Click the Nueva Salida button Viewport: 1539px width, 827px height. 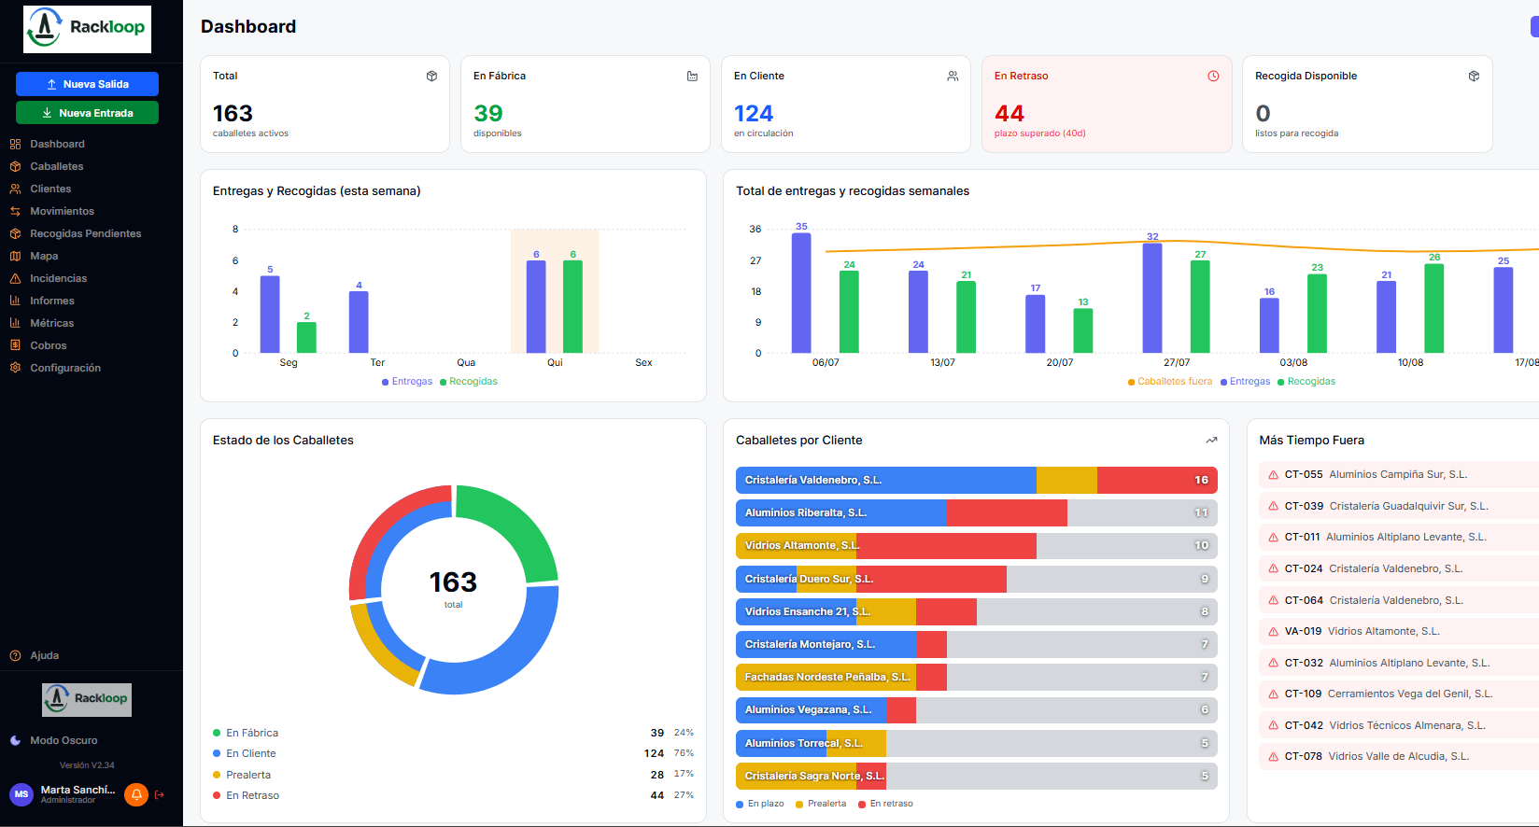(x=87, y=84)
